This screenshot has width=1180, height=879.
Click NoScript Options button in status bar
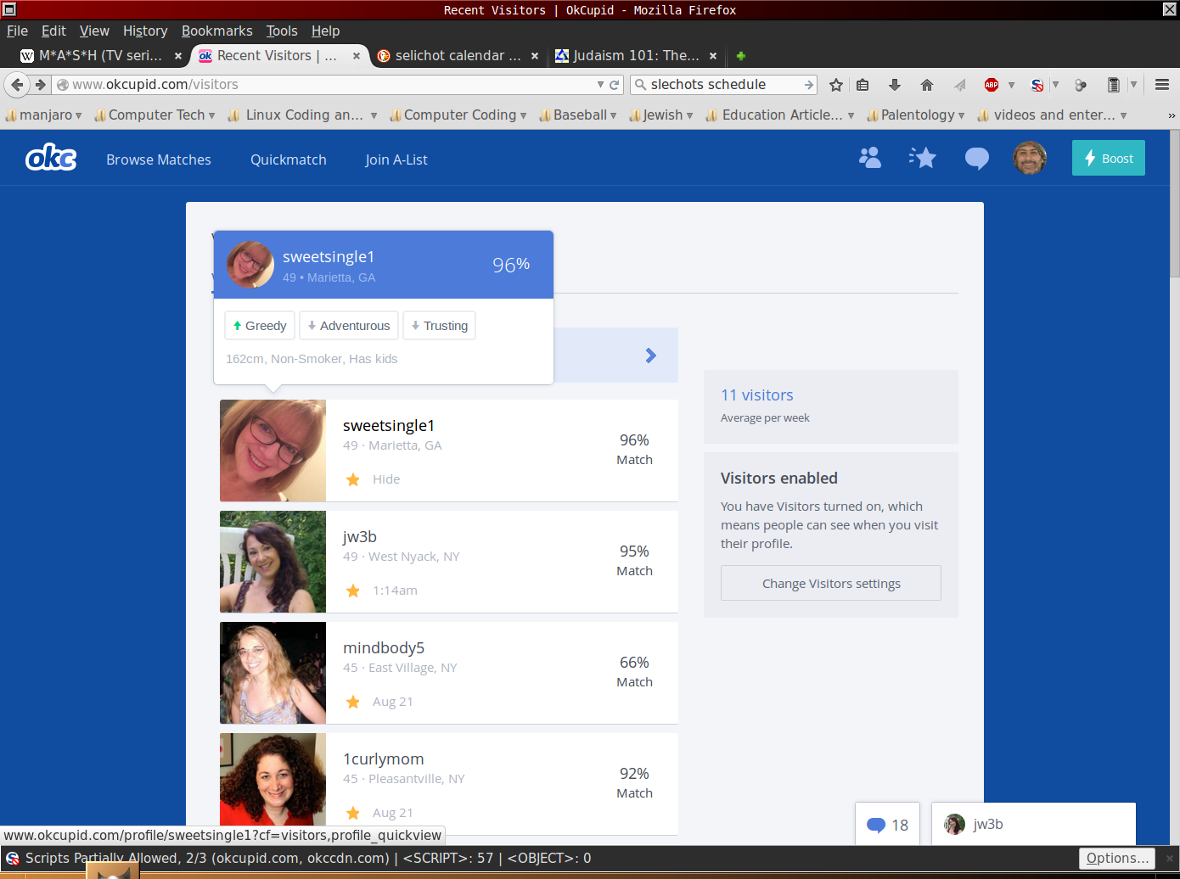click(x=1117, y=858)
